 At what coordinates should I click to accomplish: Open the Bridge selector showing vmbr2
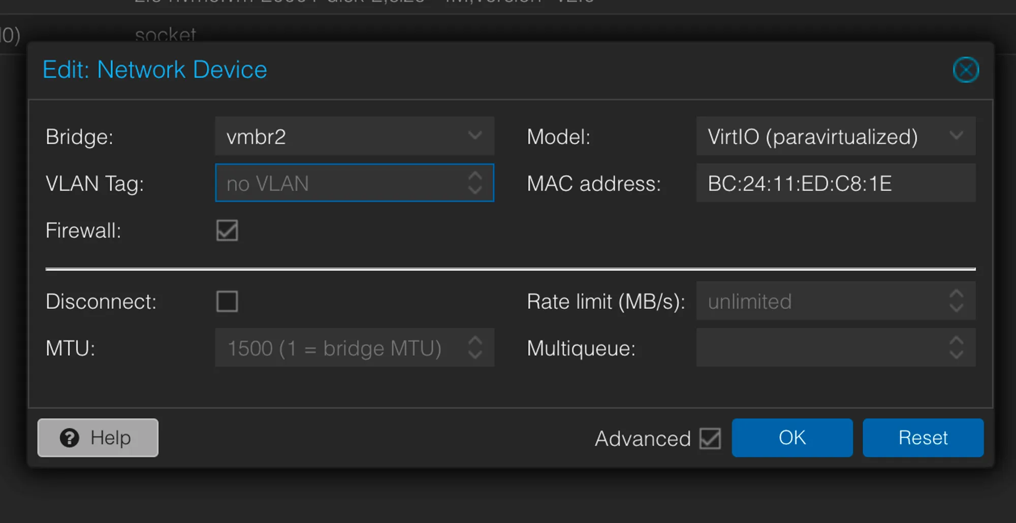coord(355,136)
